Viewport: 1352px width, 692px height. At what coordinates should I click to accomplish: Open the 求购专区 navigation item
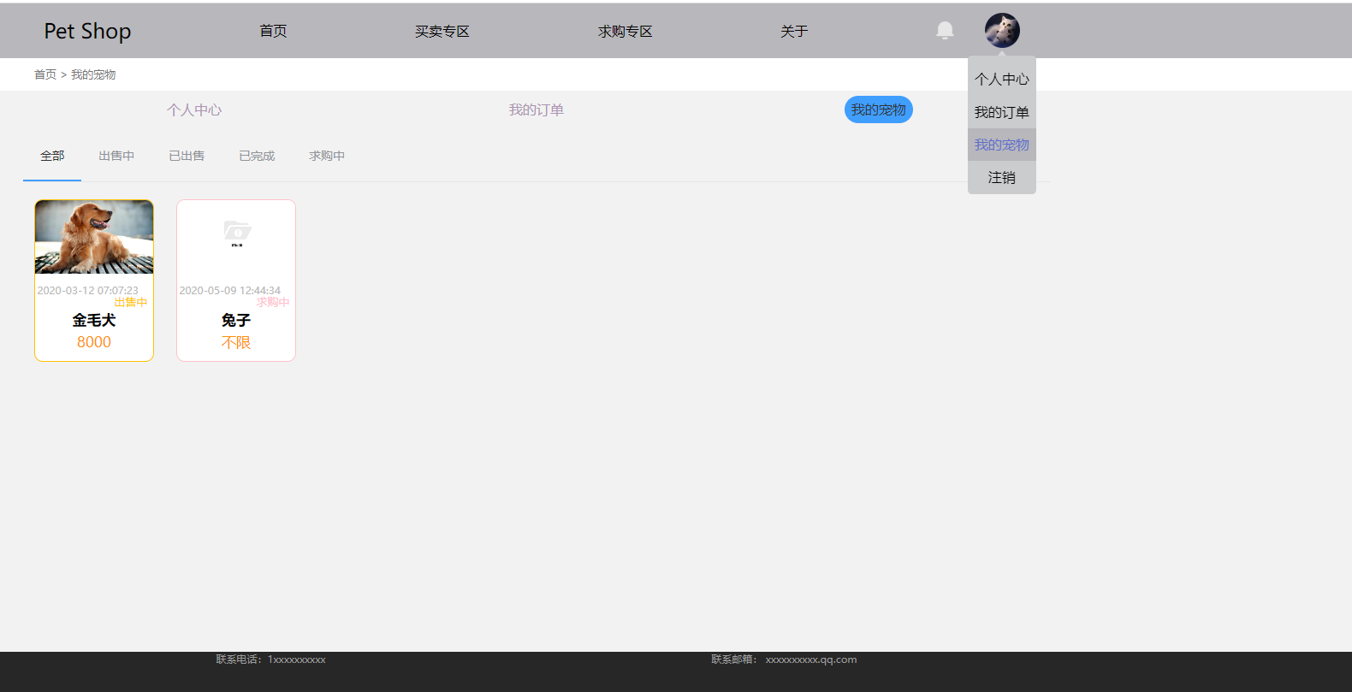[x=625, y=32]
